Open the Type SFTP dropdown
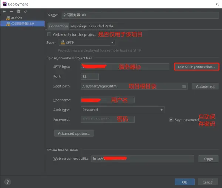The width and height of the screenshot is (222, 188). tap(87, 42)
